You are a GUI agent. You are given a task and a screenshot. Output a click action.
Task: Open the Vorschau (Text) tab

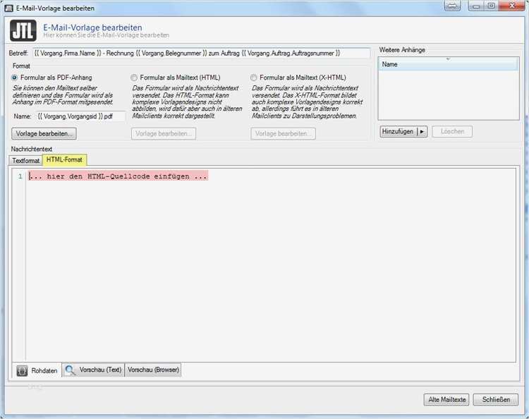pos(93,370)
